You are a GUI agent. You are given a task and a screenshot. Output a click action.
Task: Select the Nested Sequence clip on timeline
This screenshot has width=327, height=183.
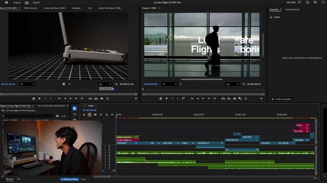coord(127,137)
